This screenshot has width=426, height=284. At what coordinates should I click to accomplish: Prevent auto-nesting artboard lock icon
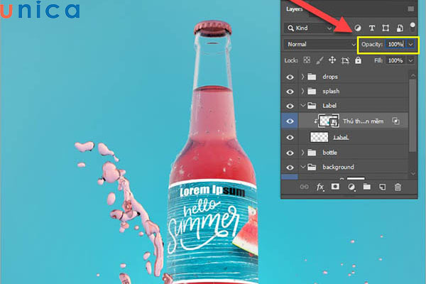345,60
